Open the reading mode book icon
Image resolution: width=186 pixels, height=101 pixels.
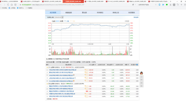(15, 5)
